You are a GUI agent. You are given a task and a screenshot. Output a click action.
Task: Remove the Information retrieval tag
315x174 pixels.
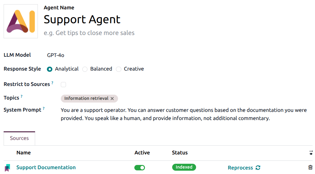(112, 99)
